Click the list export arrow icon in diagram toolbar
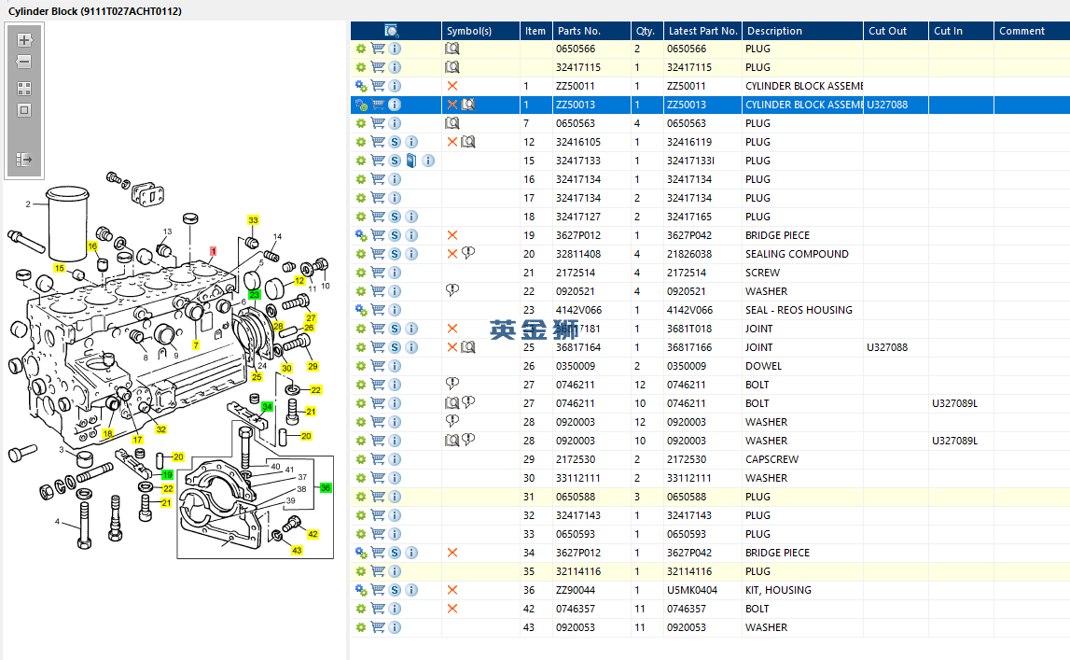This screenshot has height=660, width=1070. click(24, 160)
